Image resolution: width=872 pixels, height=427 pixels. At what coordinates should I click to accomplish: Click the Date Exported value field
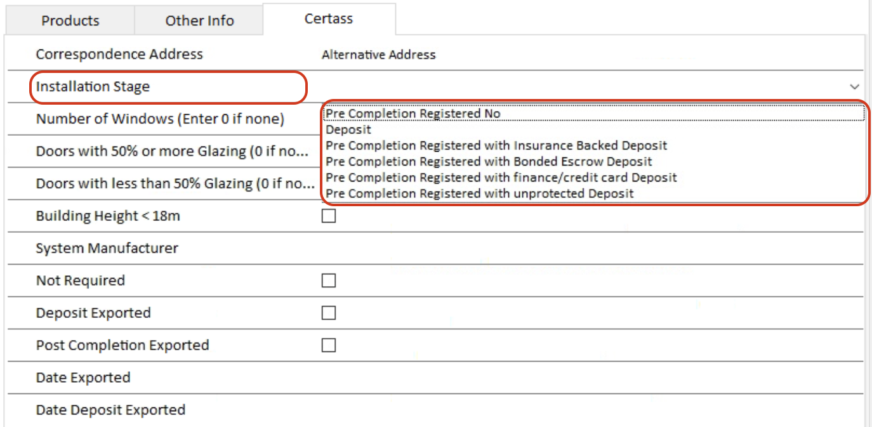coord(590,378)
